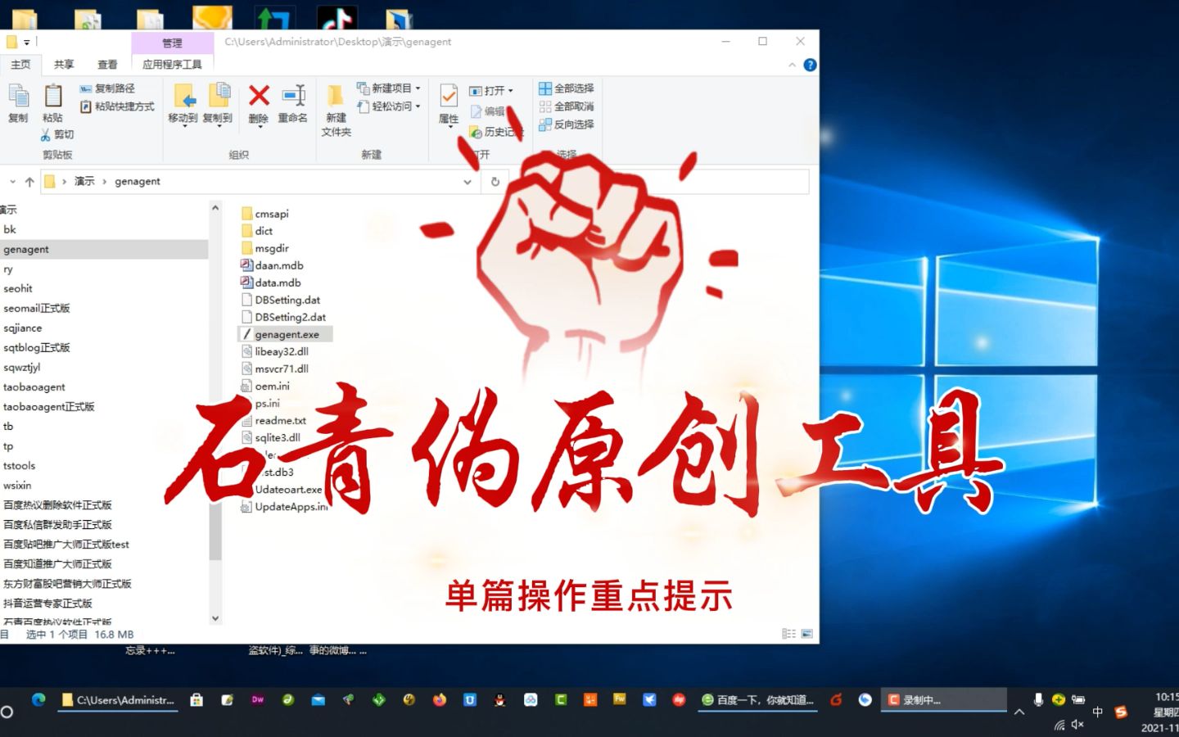Select 全部选择 to select all items
This screenshot has width=1179, height=737.
coord(567,88)
